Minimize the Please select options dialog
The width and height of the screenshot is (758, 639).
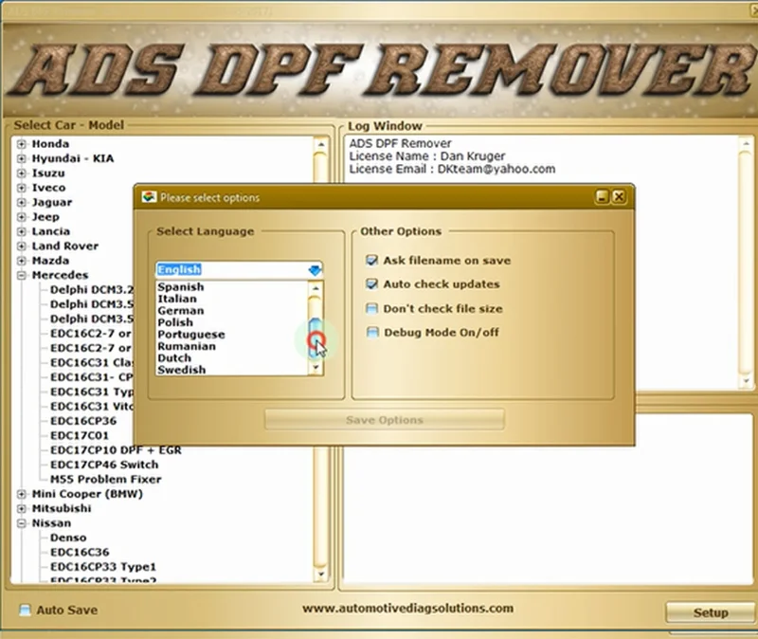[602, 196]
